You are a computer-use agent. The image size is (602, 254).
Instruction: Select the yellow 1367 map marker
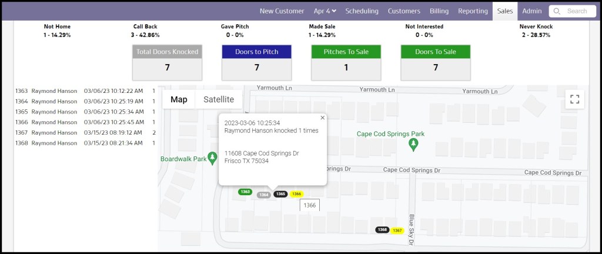397,230
